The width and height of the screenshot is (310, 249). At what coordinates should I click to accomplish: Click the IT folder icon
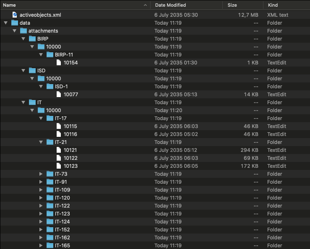(x=32, y=103)
